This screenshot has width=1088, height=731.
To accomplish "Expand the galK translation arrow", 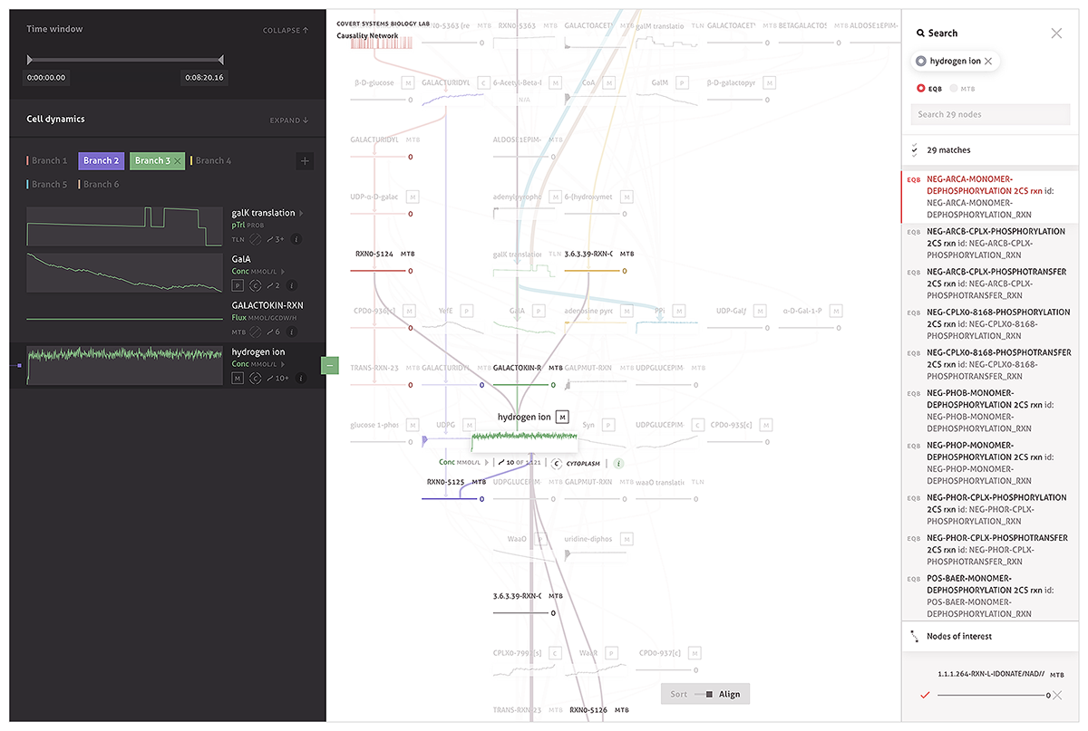I will coord(302,213).
